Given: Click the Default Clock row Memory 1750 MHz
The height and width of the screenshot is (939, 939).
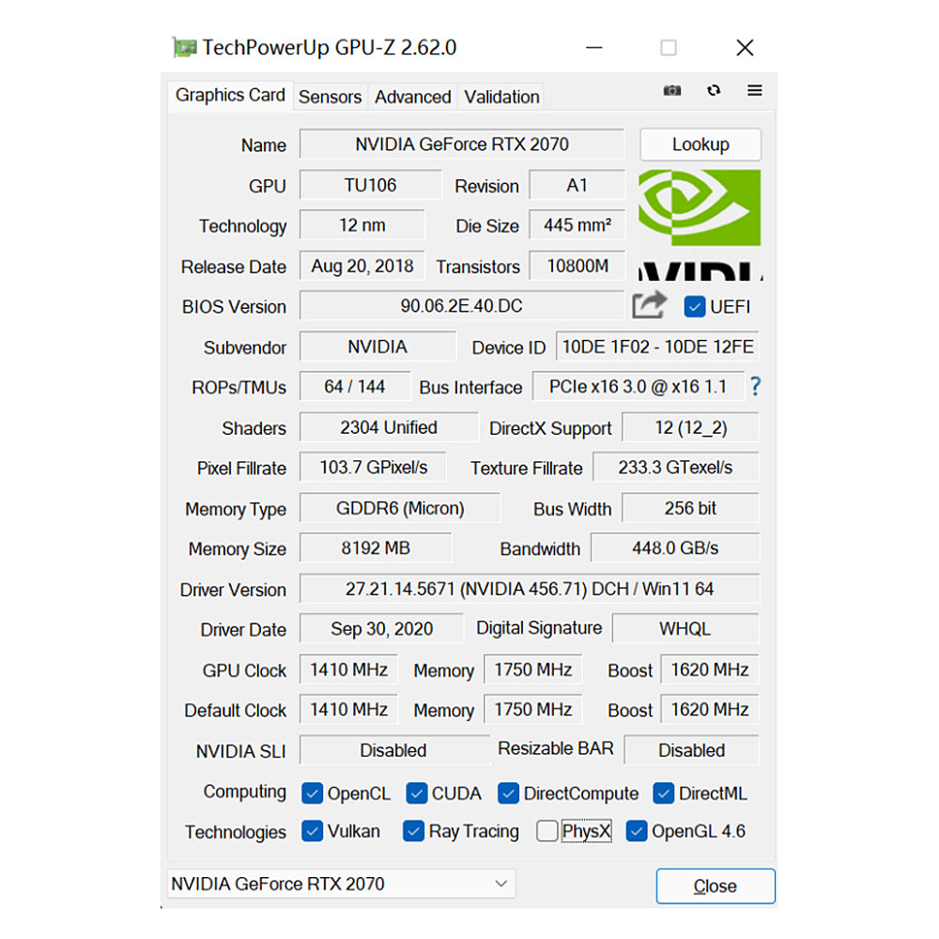Looking at the screenshot, I should [533, 710].
